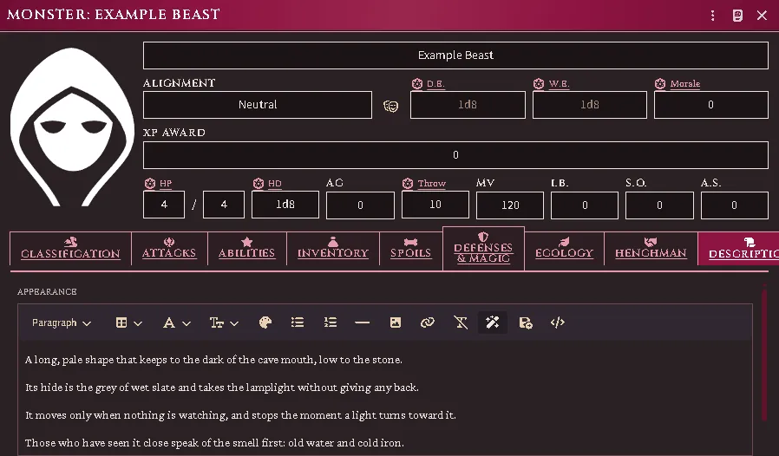Edit the I.B. value field

click(585, 205)
